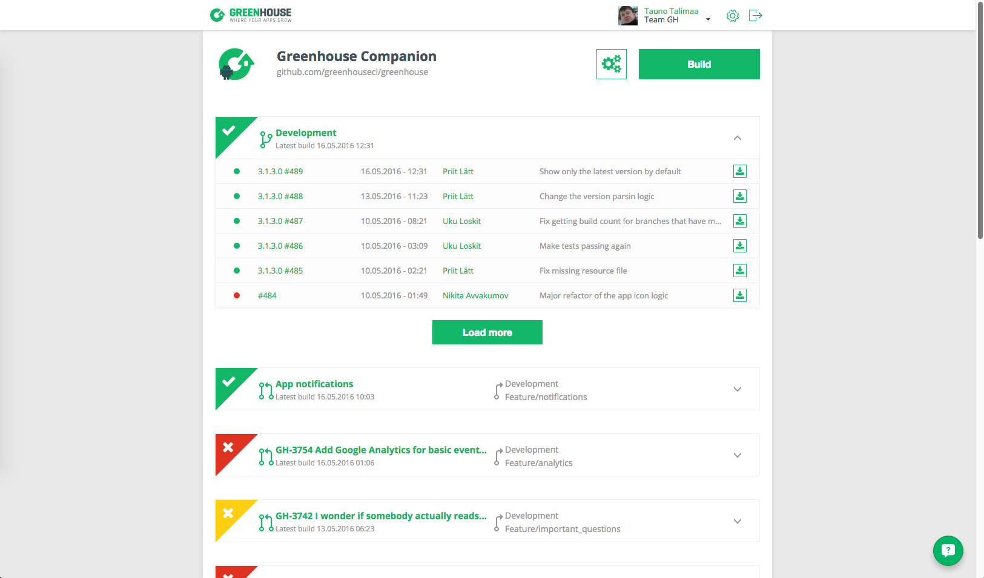
Task: Open the App notifications title
Action: click(314, 384)
